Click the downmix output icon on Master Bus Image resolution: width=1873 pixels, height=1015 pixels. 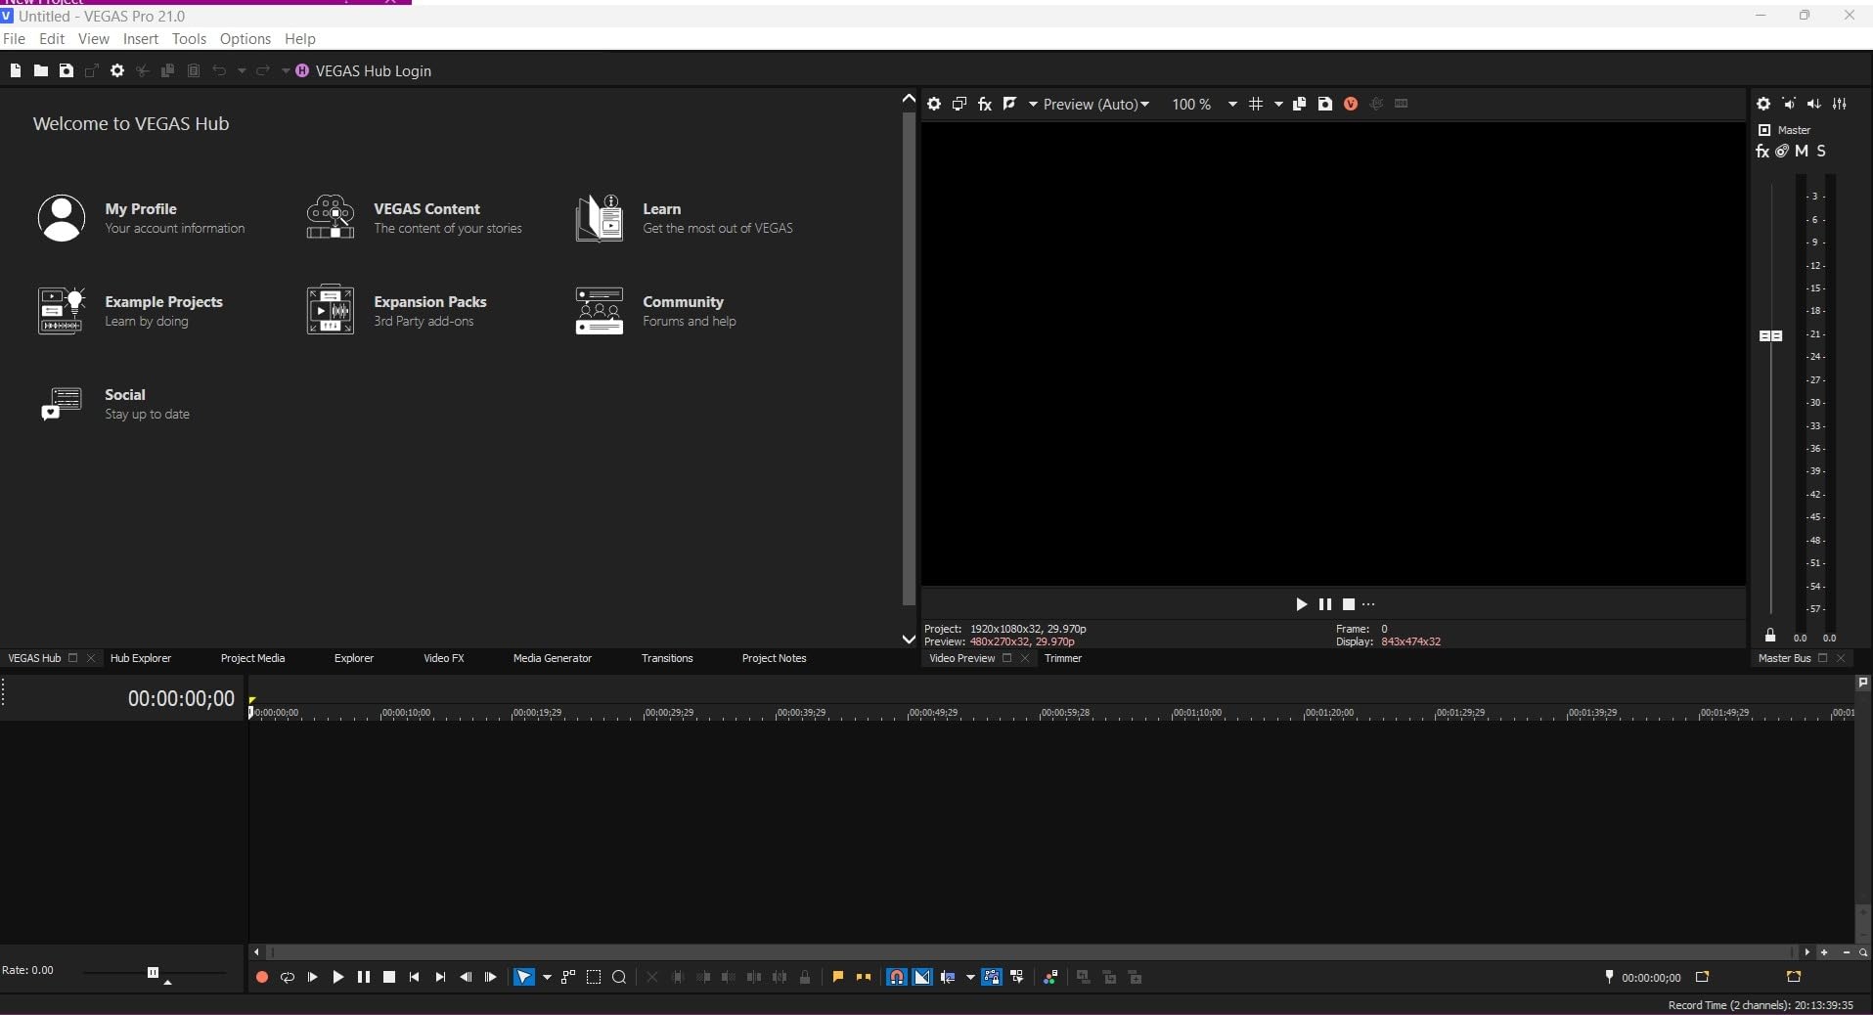tap(1788, 104)
